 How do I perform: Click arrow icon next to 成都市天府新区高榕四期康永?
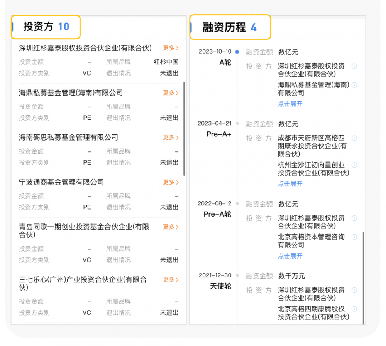(x=354, y=138)
